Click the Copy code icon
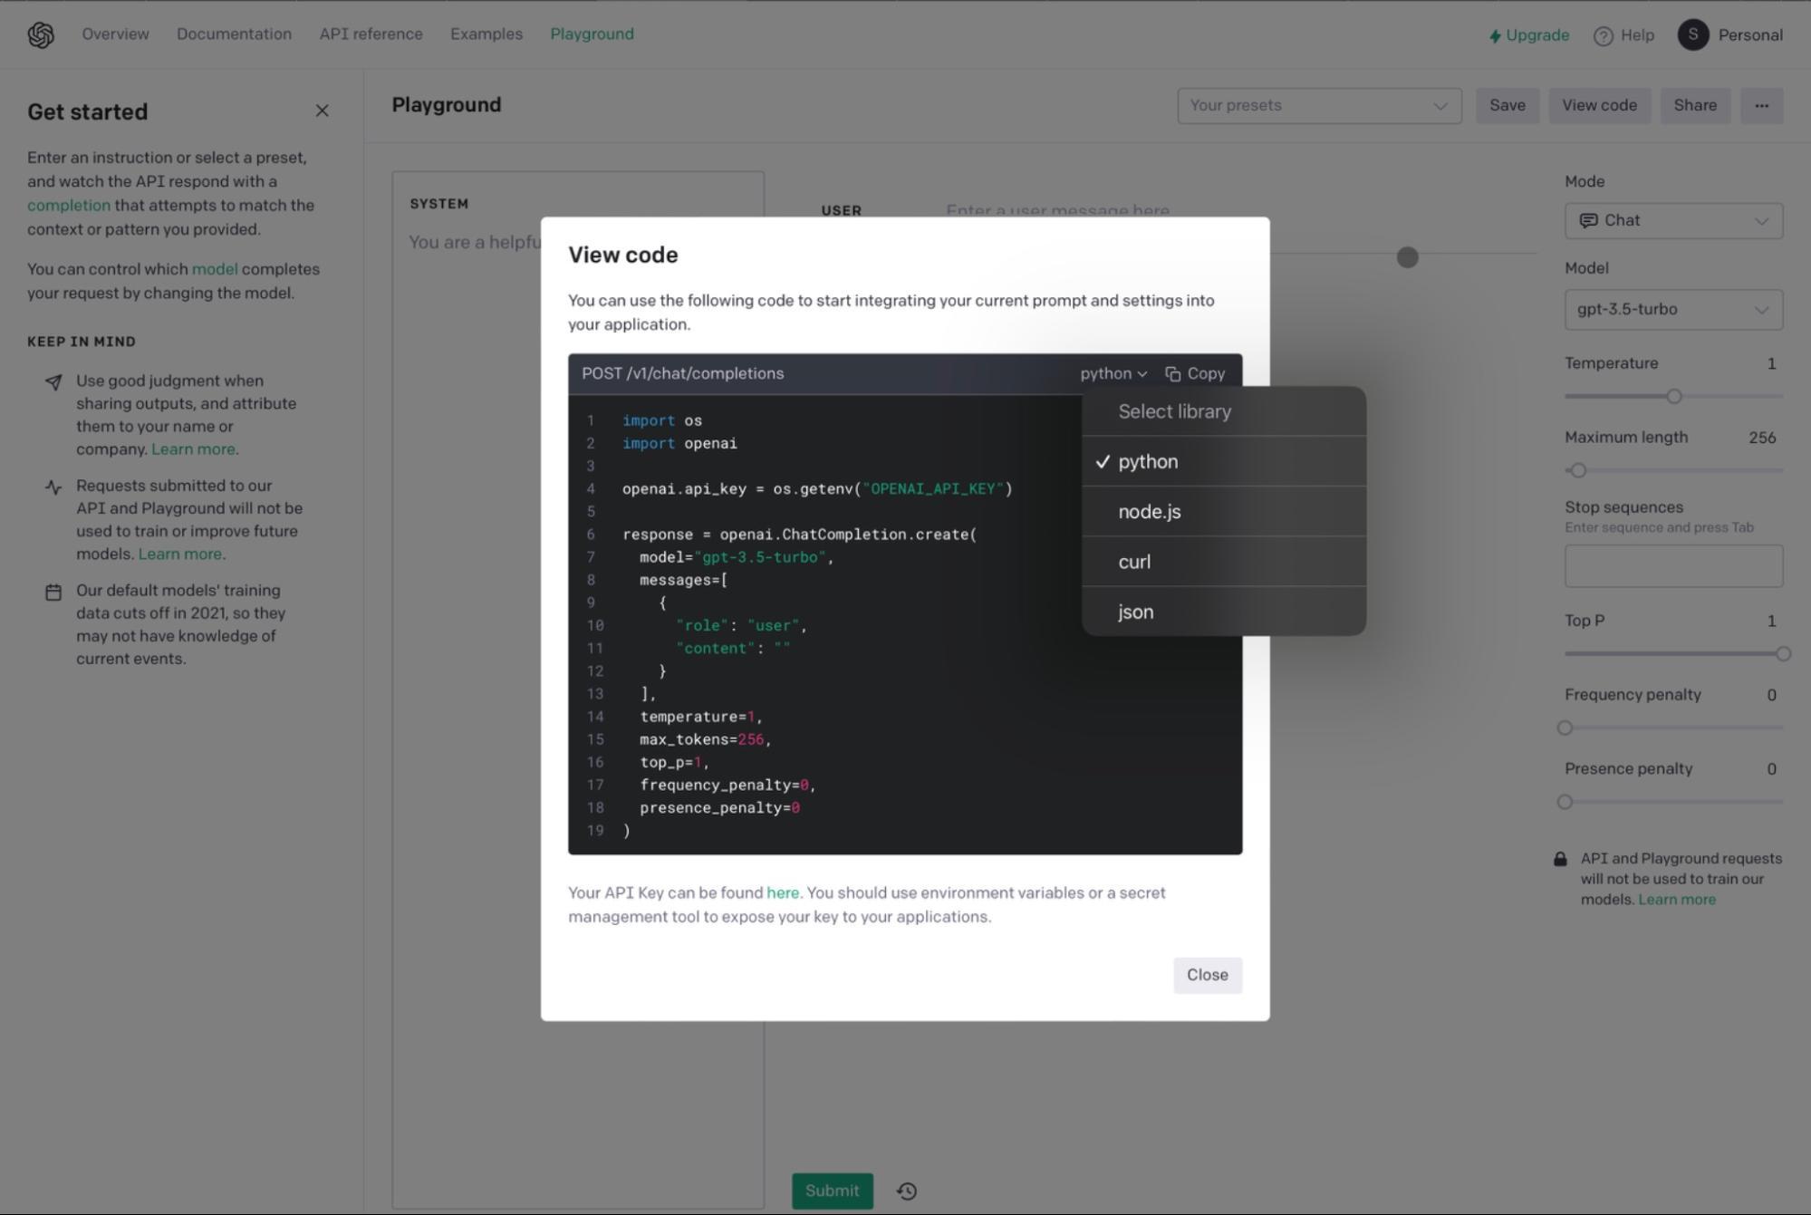This screenshot has width=1811, height=1215. pos(1172,373)
